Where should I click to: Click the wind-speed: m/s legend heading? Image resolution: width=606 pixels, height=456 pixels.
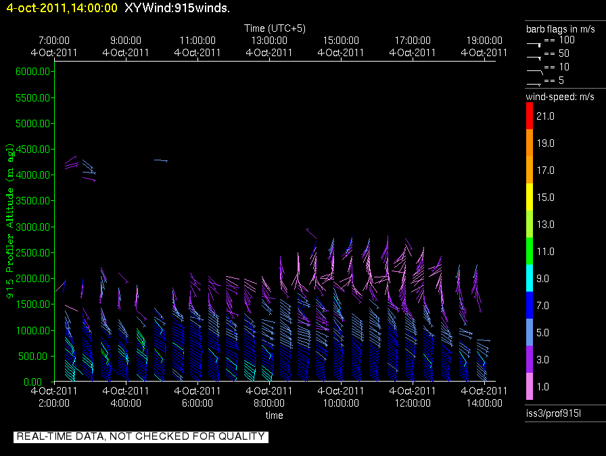tap(560, 97)
